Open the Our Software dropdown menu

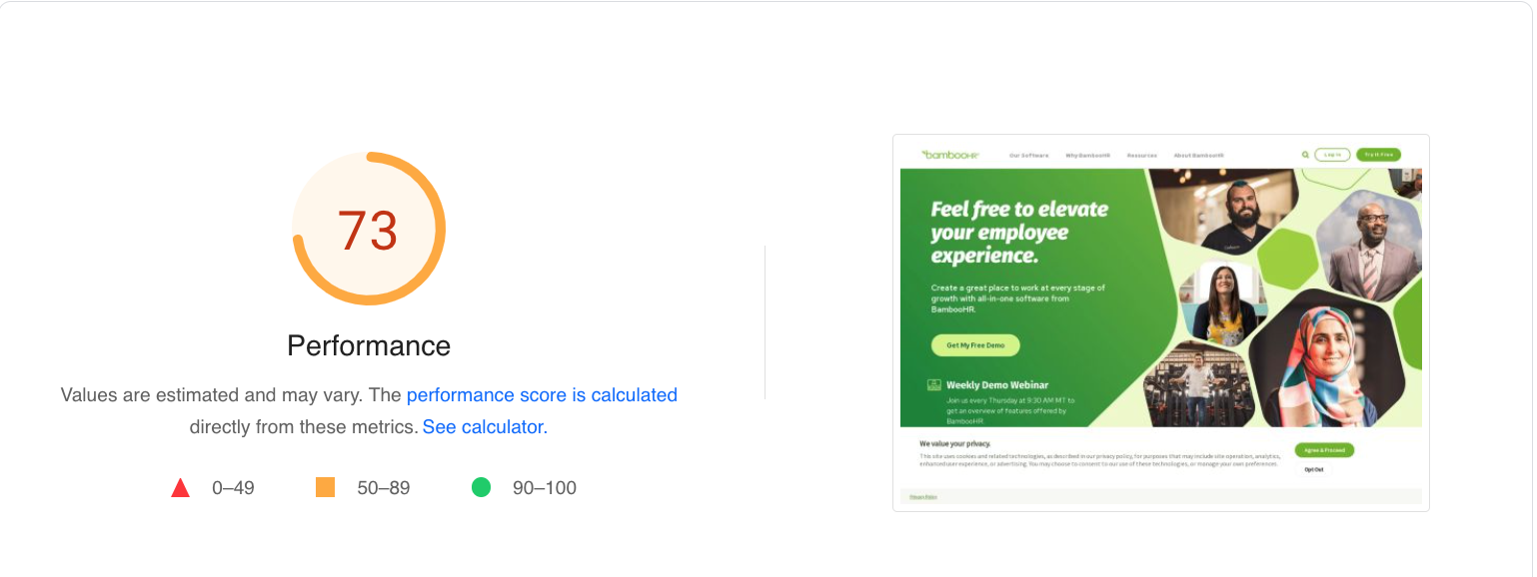1030,155
